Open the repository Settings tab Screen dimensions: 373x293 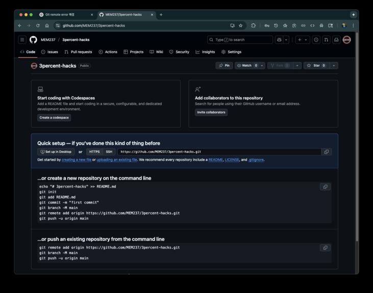[231, 52]
